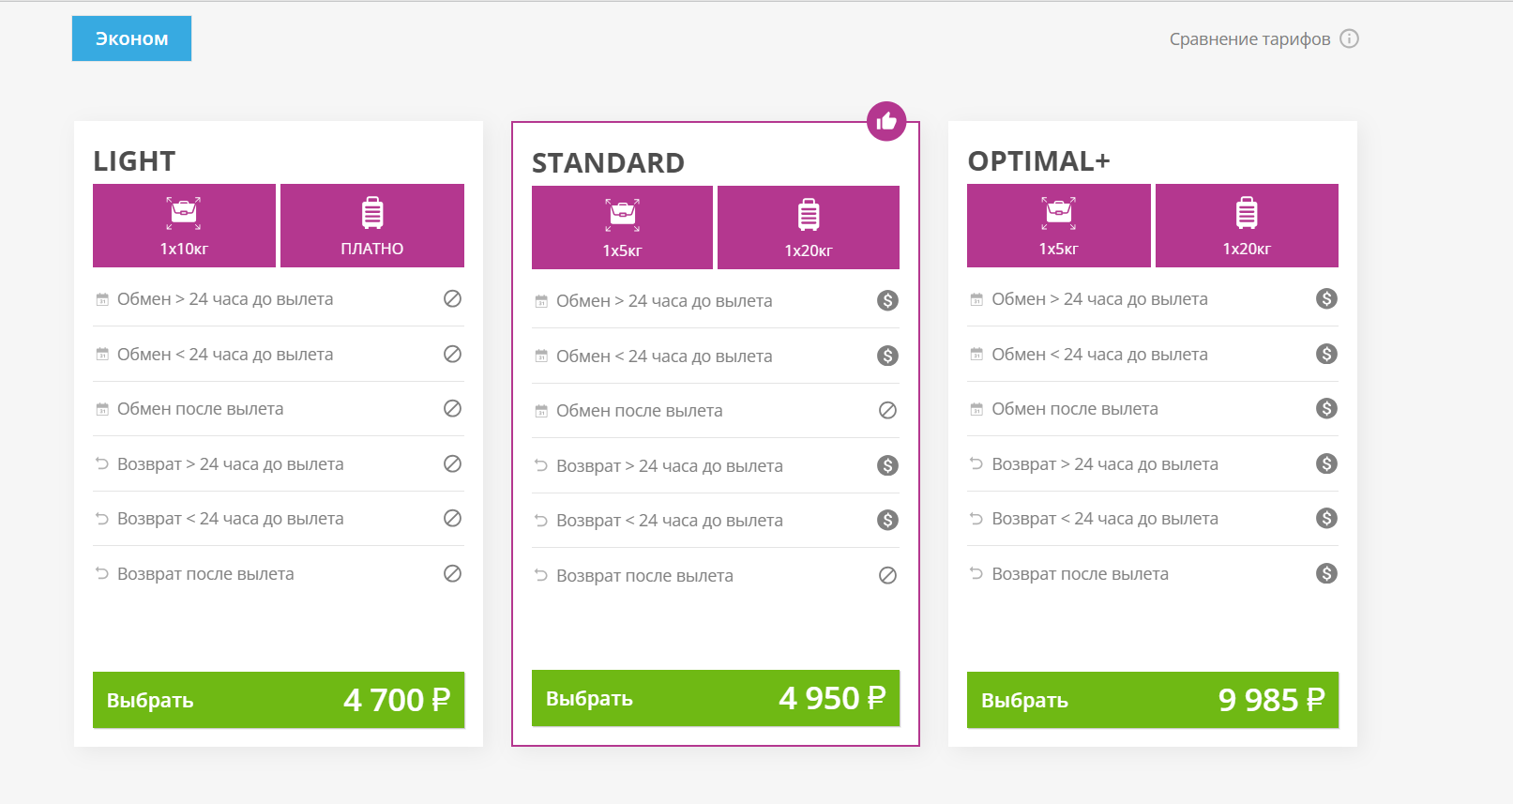This screenshot has height=804, width=1513.
Task: Click the LIGHT paid luggage icon ПЛАТНО
Action: (372, 214)
